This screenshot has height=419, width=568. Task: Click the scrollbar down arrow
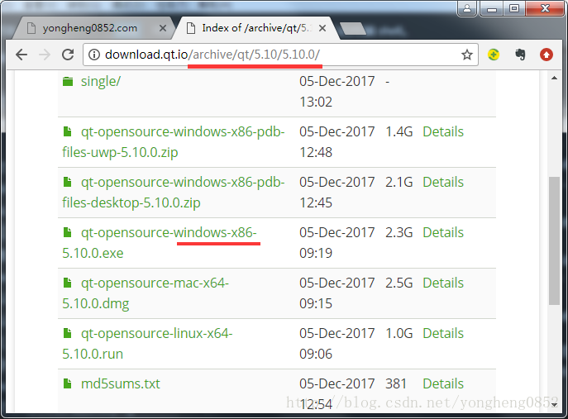554,404
